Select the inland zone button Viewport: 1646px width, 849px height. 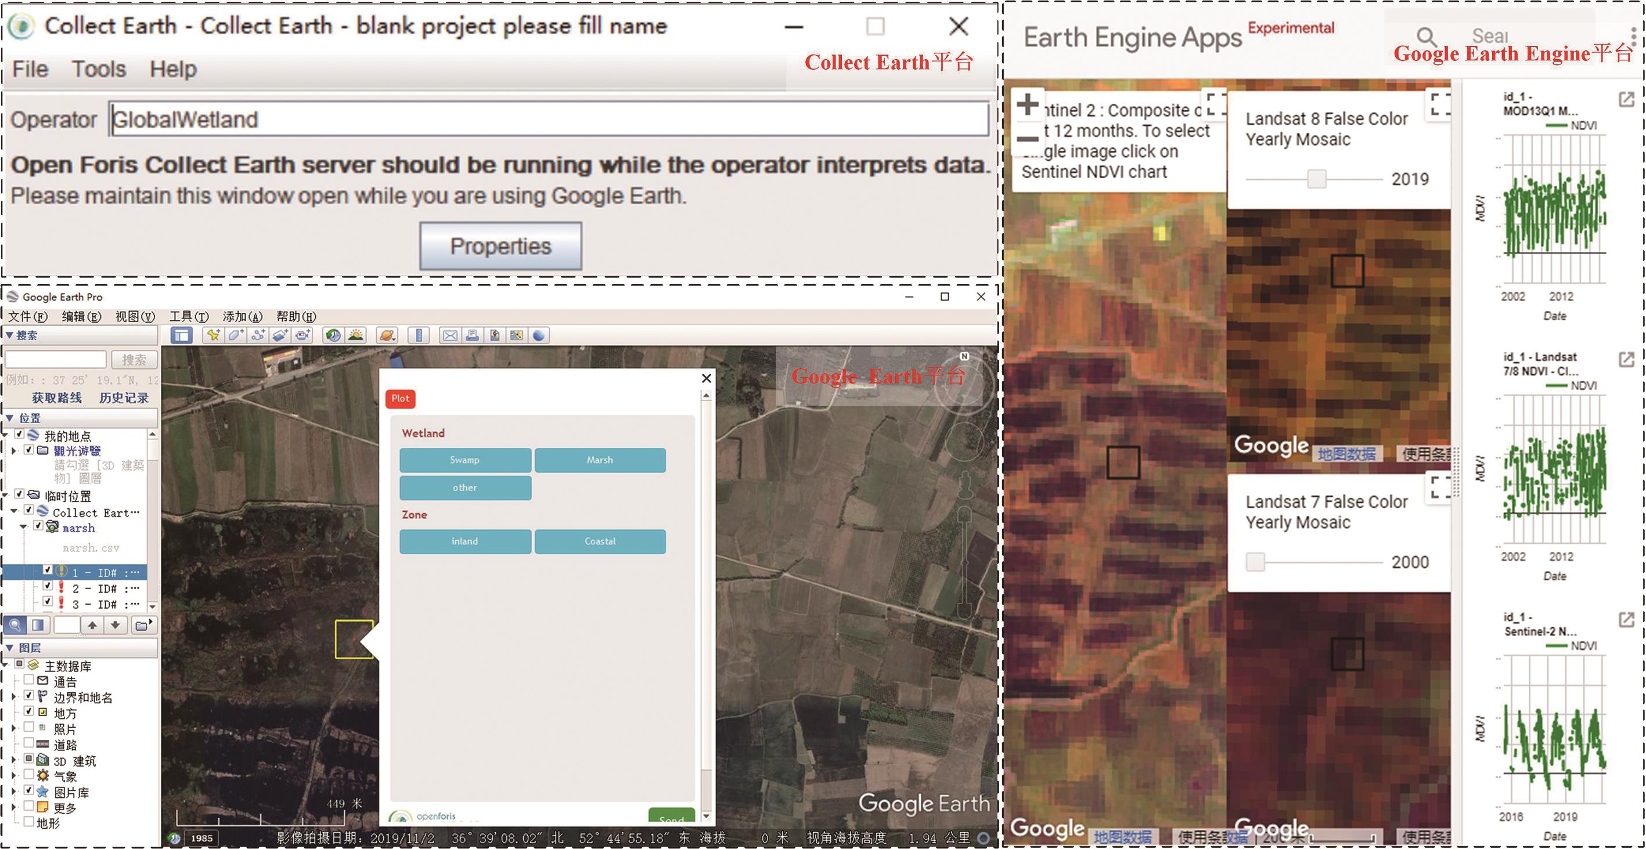coord(465,541)
